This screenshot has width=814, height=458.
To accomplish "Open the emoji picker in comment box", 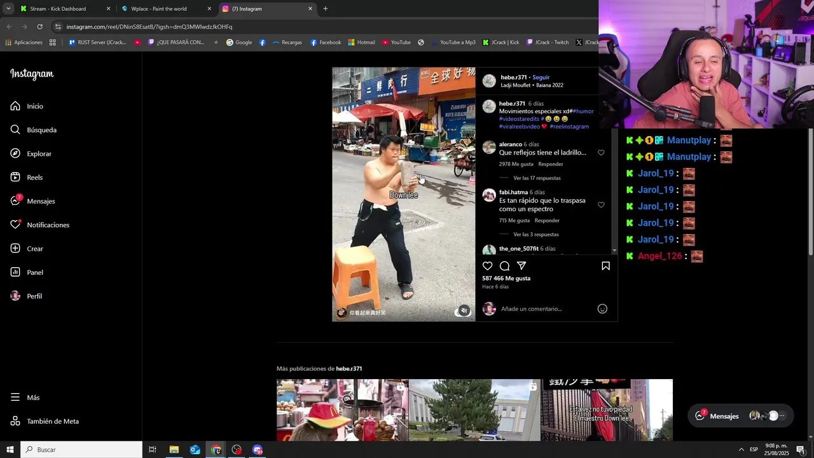I will coord(602,309).
